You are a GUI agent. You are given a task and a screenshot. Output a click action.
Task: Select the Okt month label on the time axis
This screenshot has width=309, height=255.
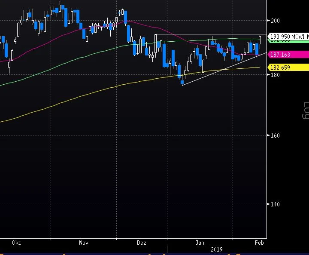click(x=16, y=243)
